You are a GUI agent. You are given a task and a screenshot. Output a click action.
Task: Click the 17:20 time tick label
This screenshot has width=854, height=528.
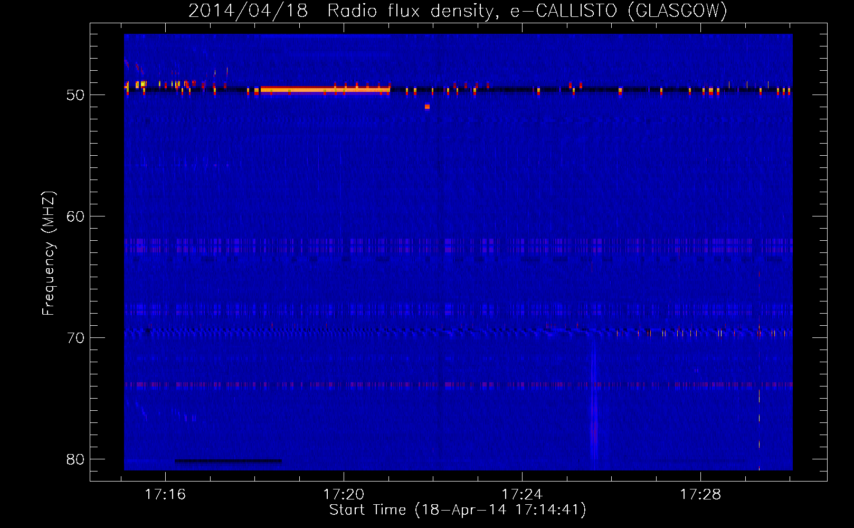pyautogui.click(x=344, y=495)
